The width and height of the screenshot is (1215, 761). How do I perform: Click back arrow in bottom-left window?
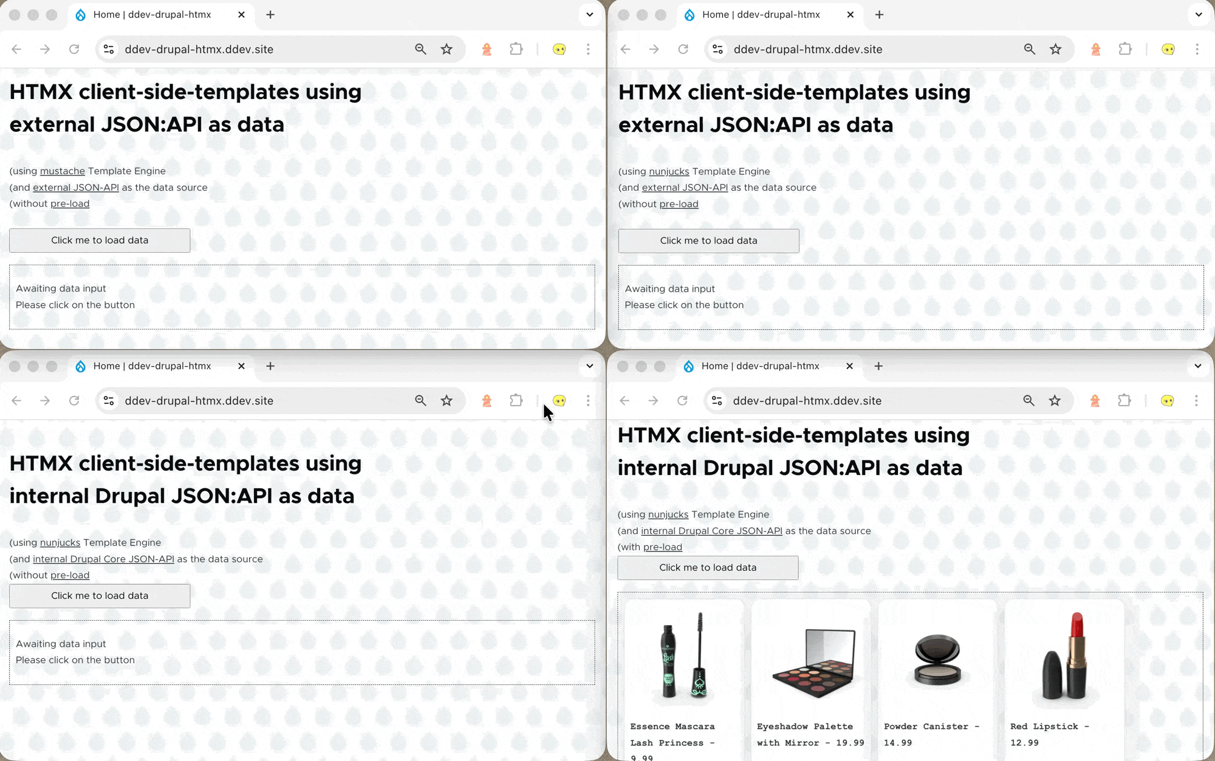point(16,400)
